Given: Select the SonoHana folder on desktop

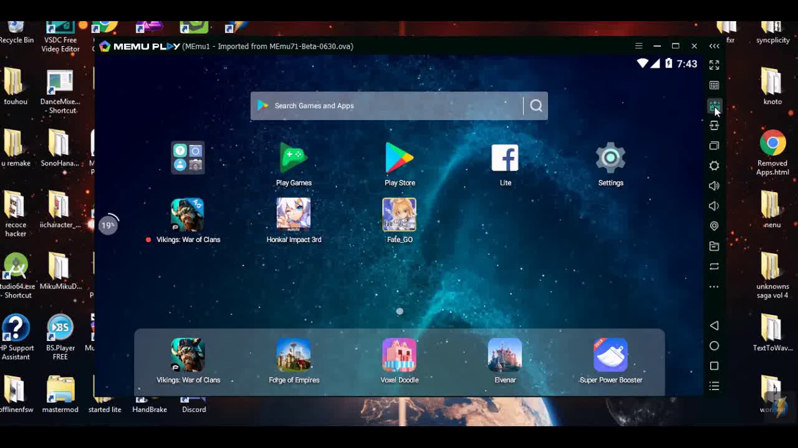Looking at the screenshot, I should pos(60,149).
